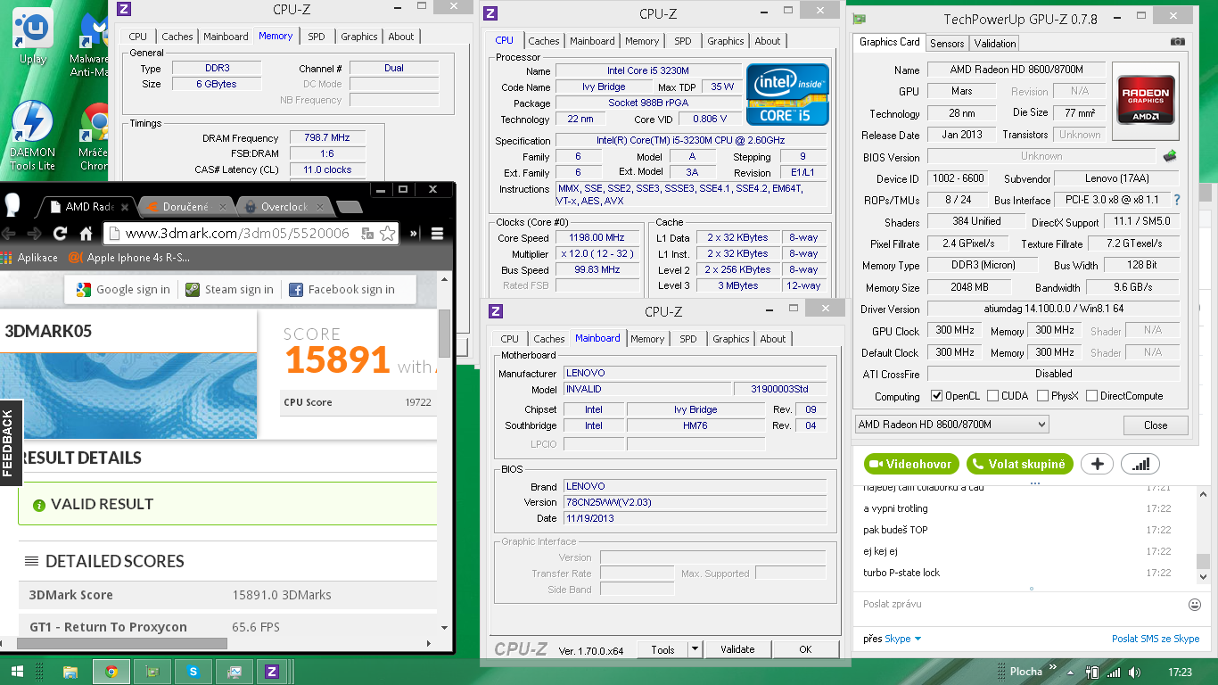Viewport: 1218px width, 685px height.
Task: Click Close button in GPU-Z
Action: click(x=1156, y=425)
